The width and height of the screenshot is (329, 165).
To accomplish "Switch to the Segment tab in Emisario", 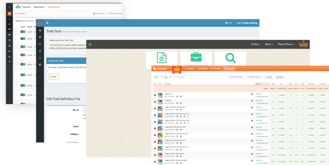I will 190,69.
